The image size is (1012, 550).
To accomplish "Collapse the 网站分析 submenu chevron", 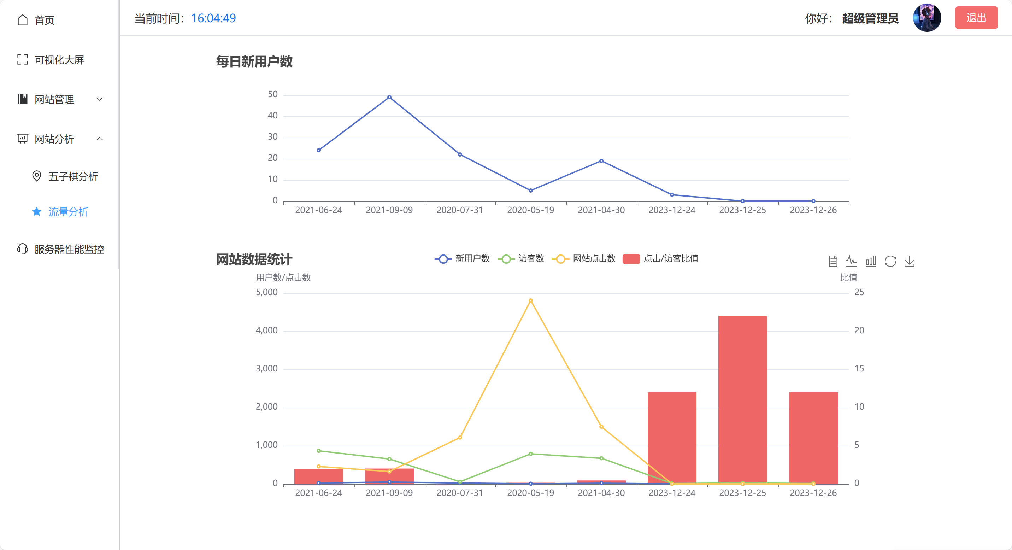I will pos(100,139).
